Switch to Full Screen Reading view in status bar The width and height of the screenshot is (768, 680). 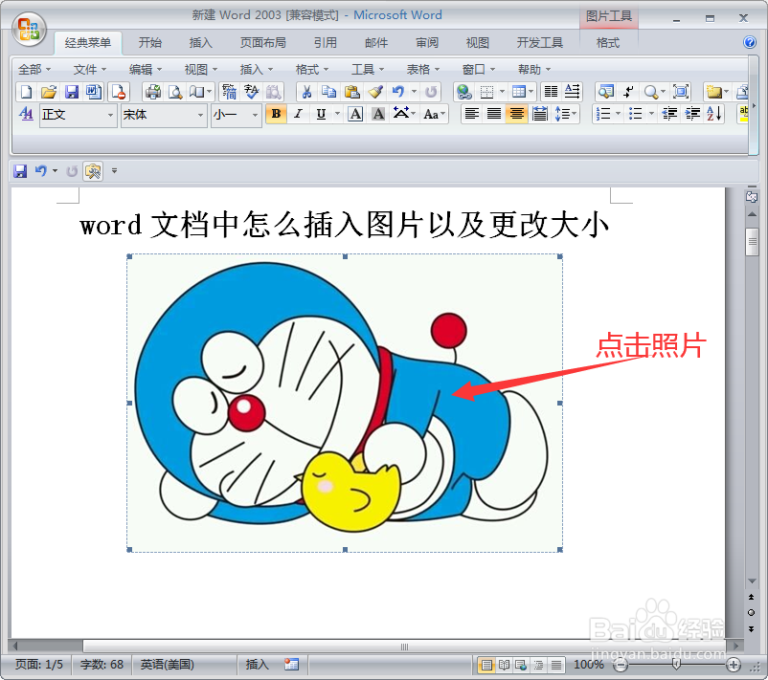click(504, 665)
